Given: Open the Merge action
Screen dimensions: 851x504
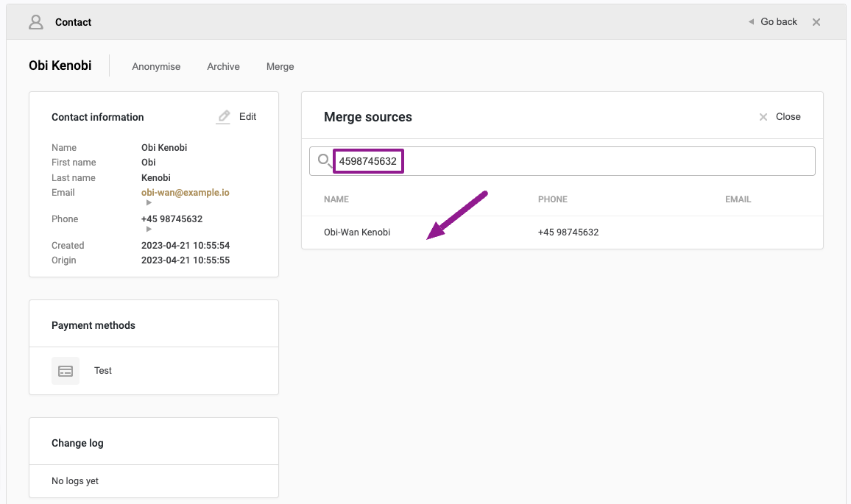Looking at the screenshot, I should pos(280,66).
